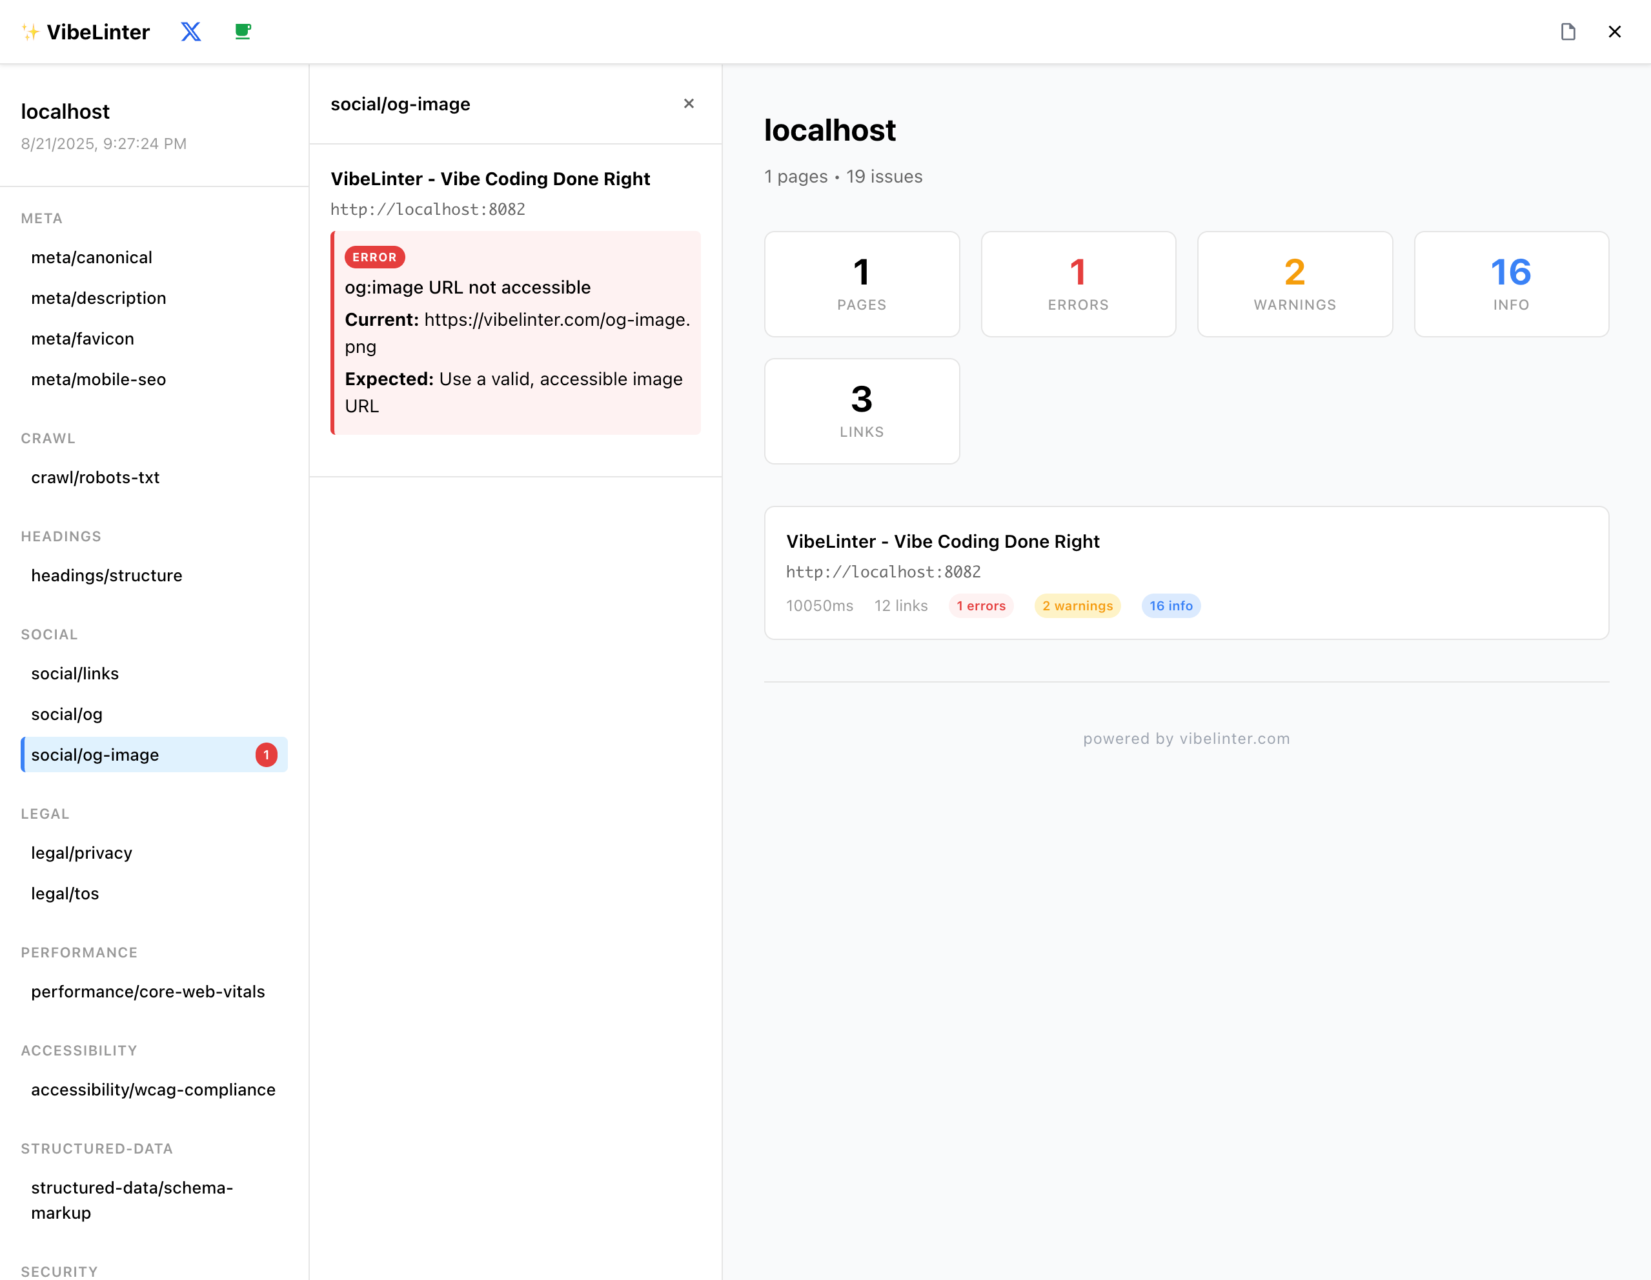Screen dimensions: 1651x1280
Task: Click the scan timestamp '8/21/2025, 9:27:24 PM'
Action: 103,145
